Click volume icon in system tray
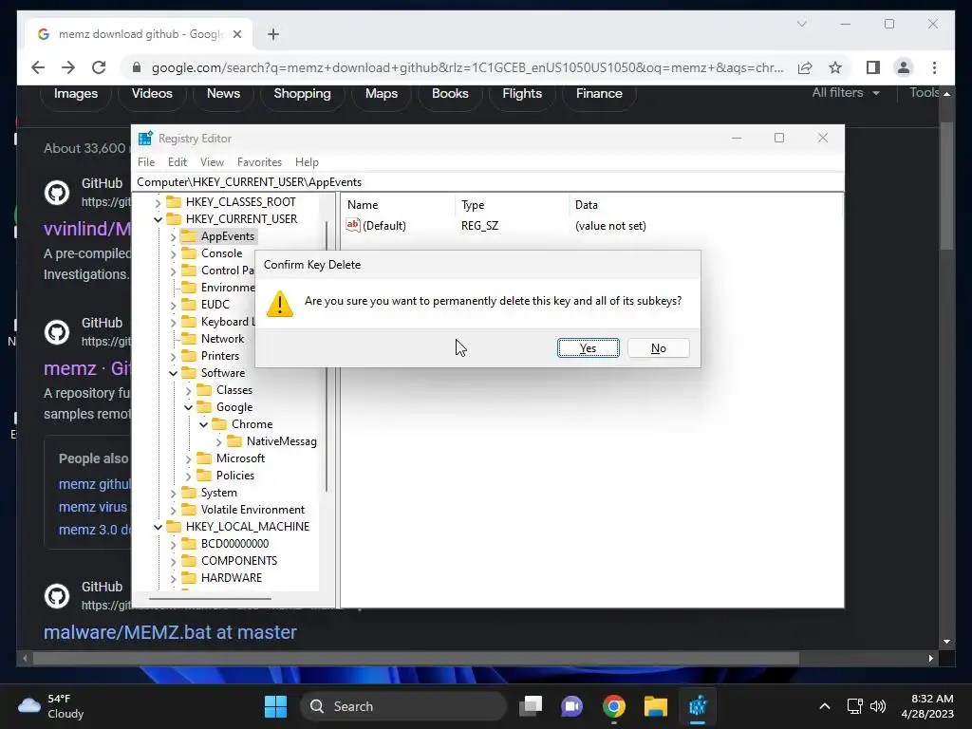The width and height of the screenshot is (972, 729). pos(878,706)
